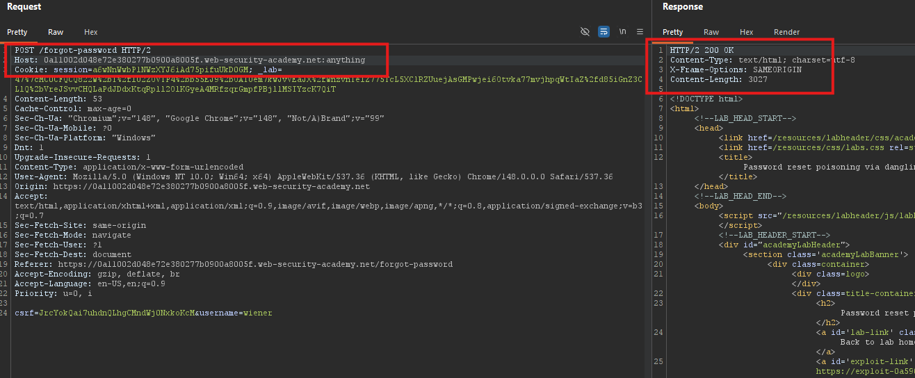The height and width of the screenshot is (378, 915).
Task: Click the '<div class=container>' line
Action: pos(818,265)
